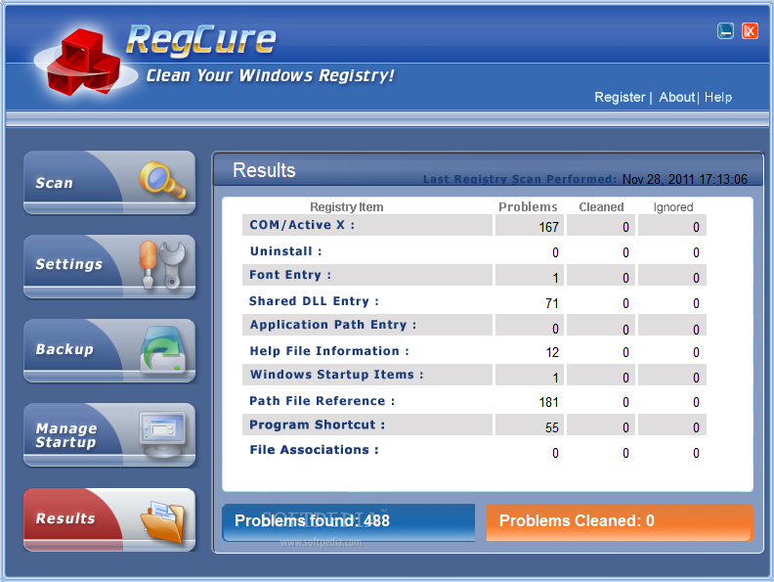This screenshot has height=582, width=774.
Task: Open the Manage Startup section
Action: [x=109, y=434]
